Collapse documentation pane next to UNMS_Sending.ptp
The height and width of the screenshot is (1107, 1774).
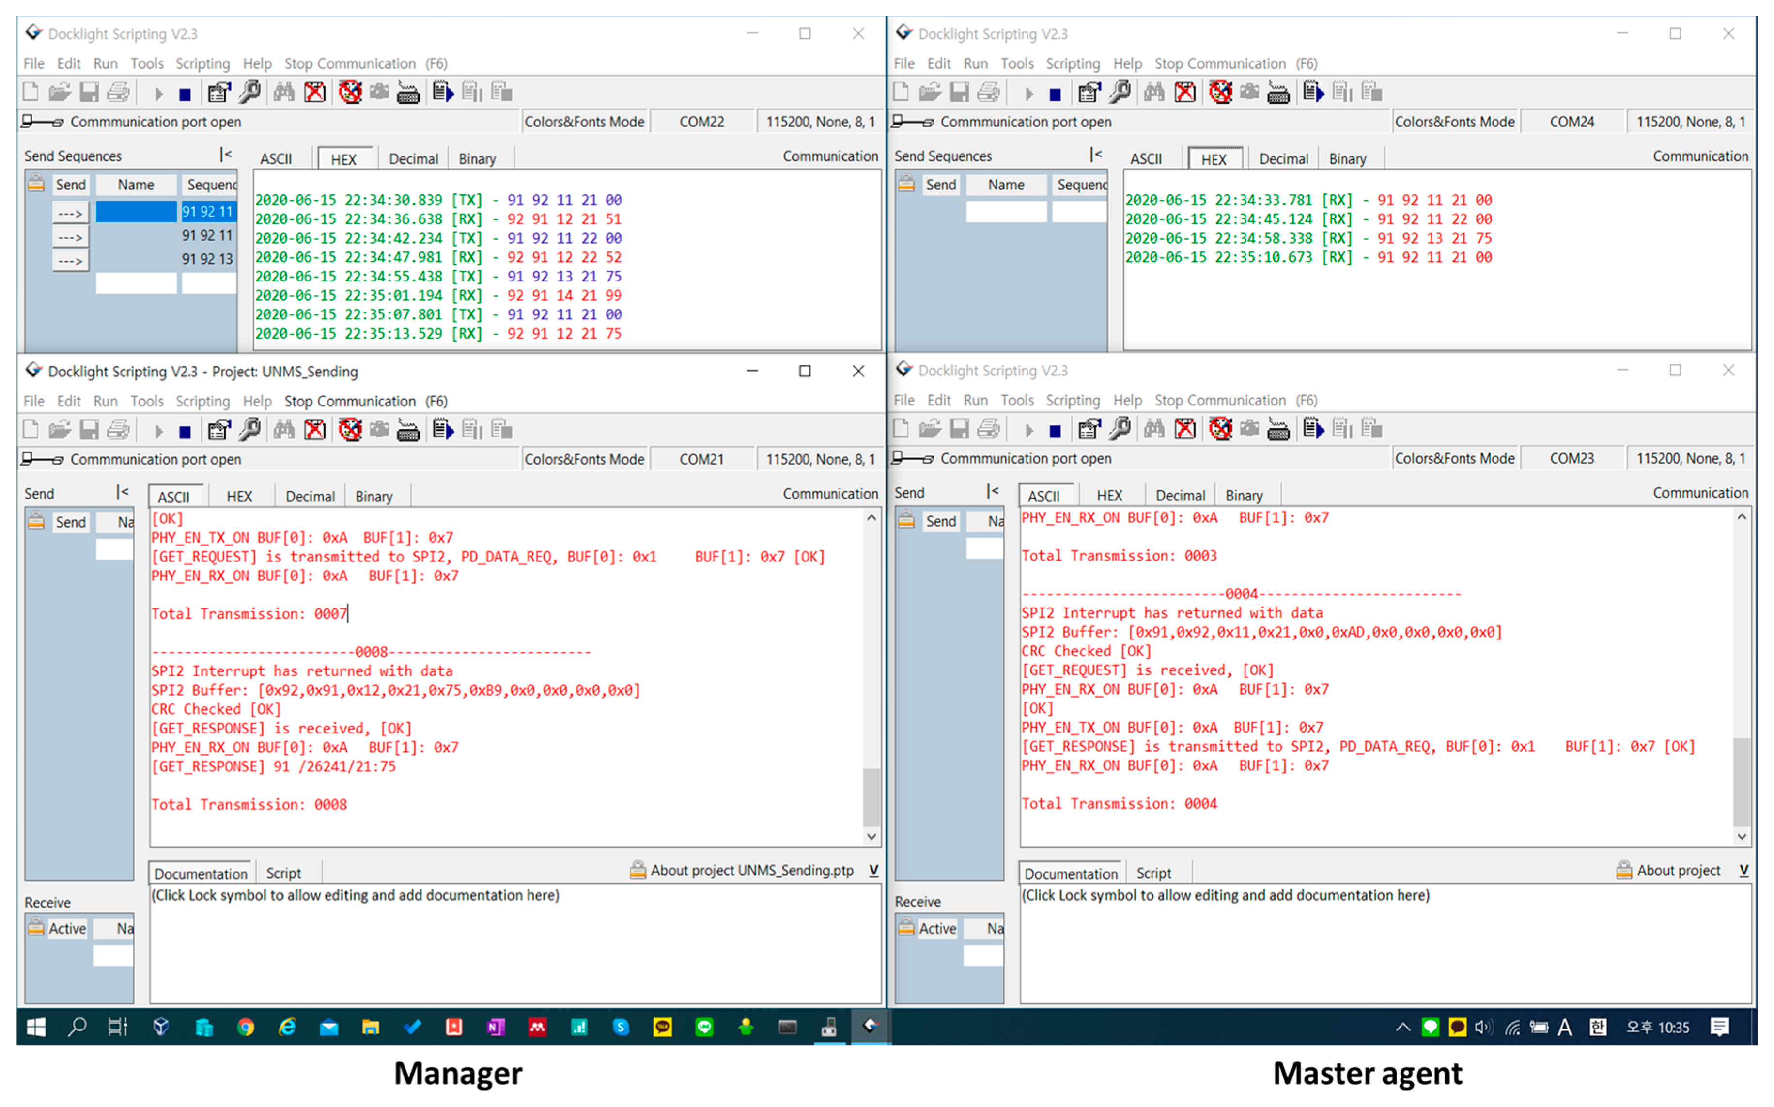coord(874,871)
